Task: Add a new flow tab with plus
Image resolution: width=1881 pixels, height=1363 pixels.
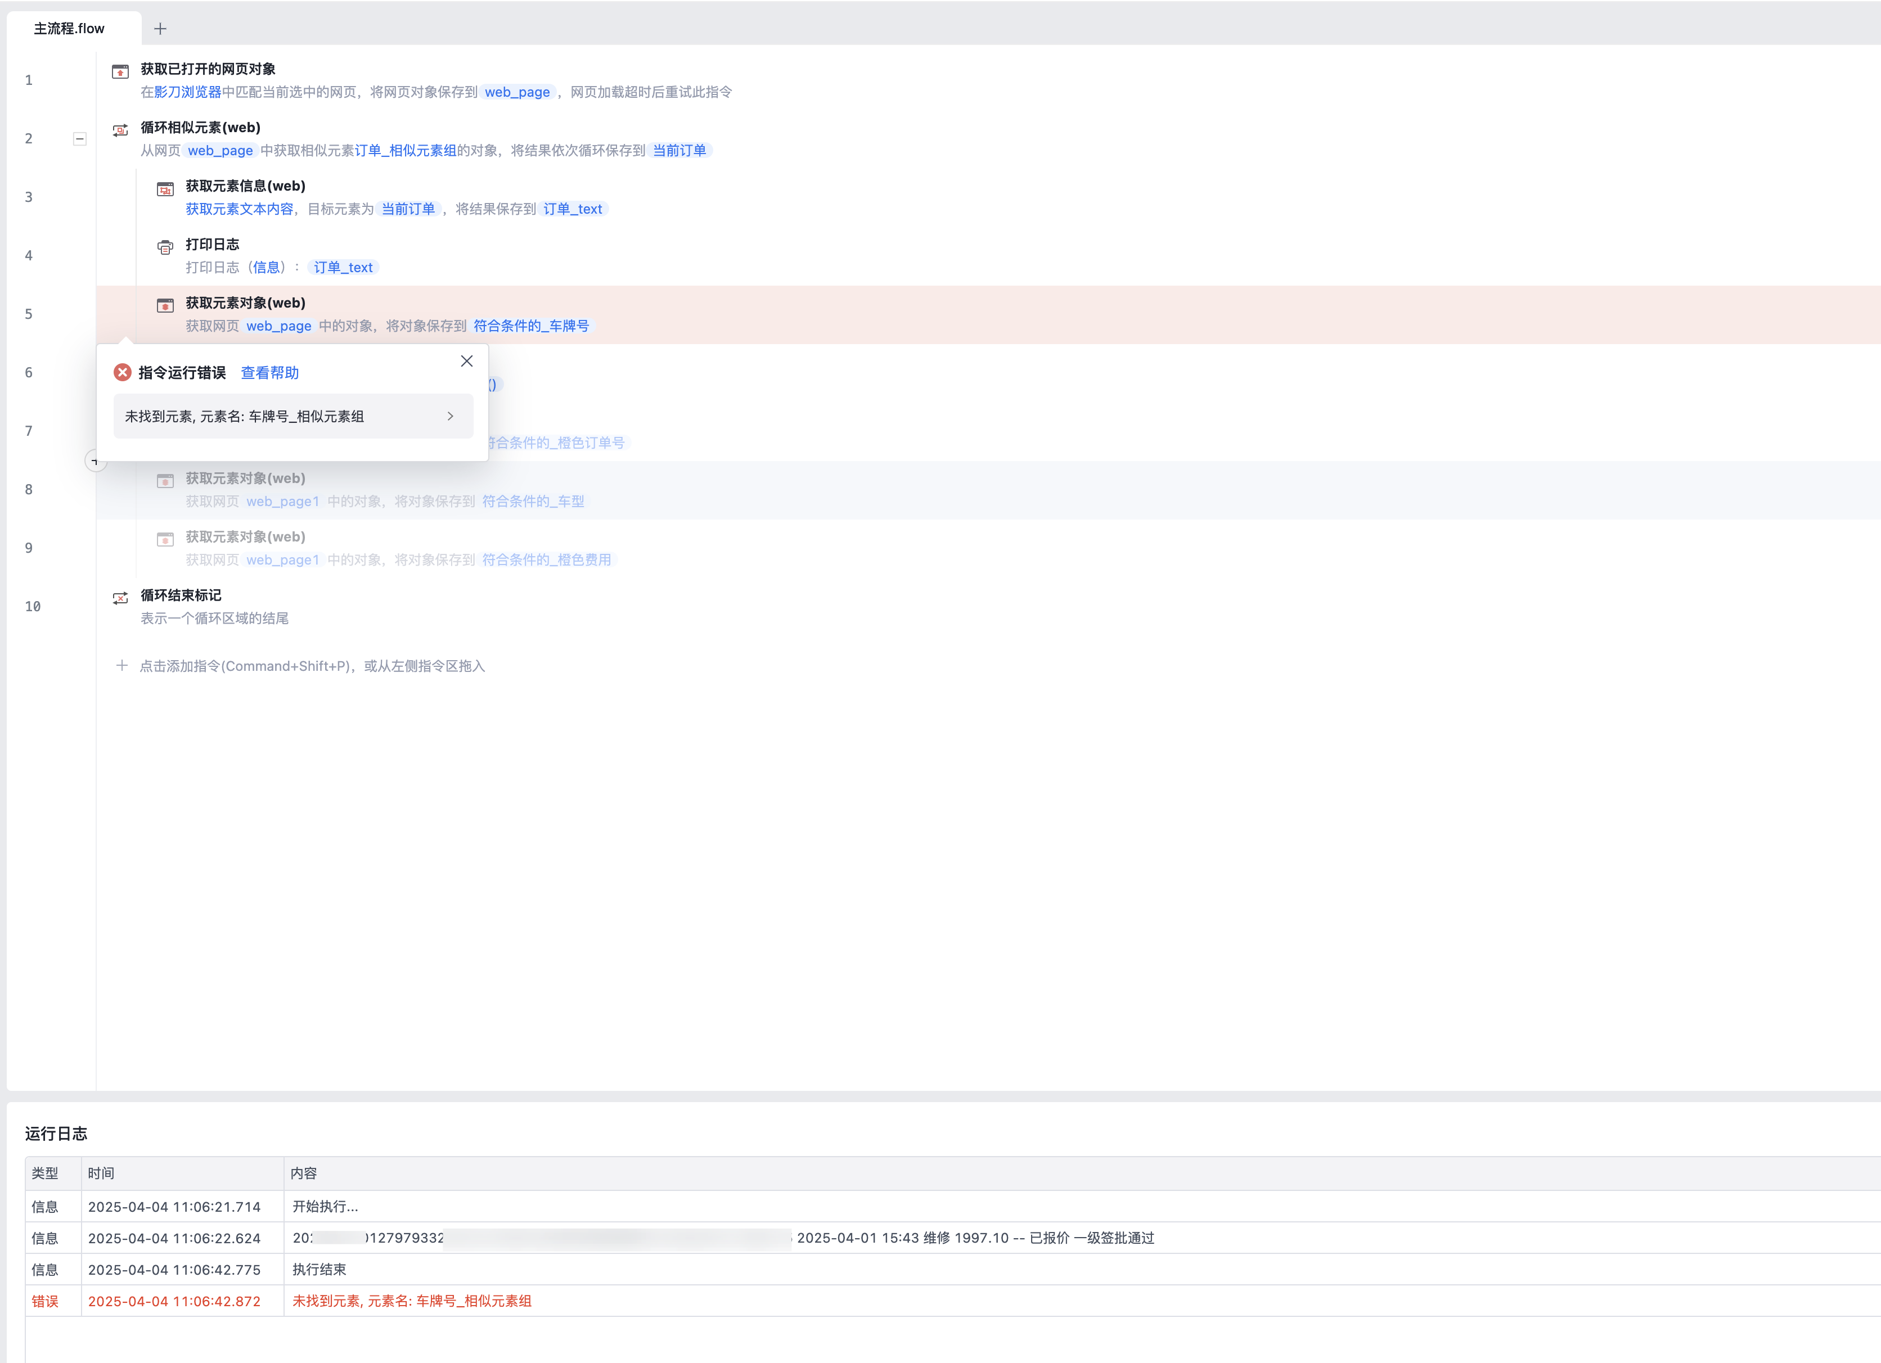Action: click(160, 29)
